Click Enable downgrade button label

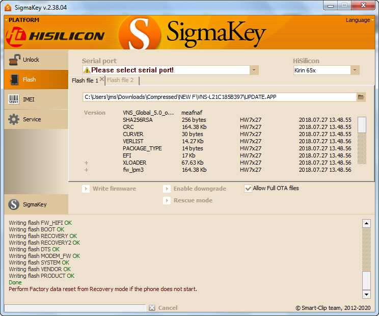pos(200,189)
